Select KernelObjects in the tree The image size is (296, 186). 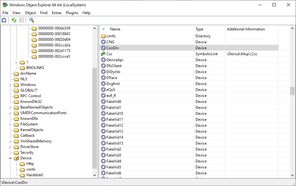click(x=32, y=130)
